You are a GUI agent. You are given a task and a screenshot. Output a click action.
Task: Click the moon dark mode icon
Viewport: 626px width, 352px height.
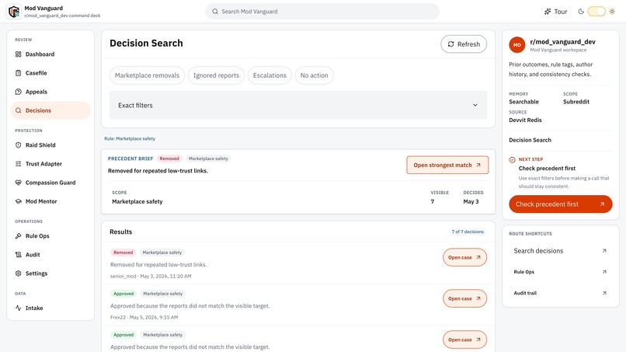coord(581,12)
